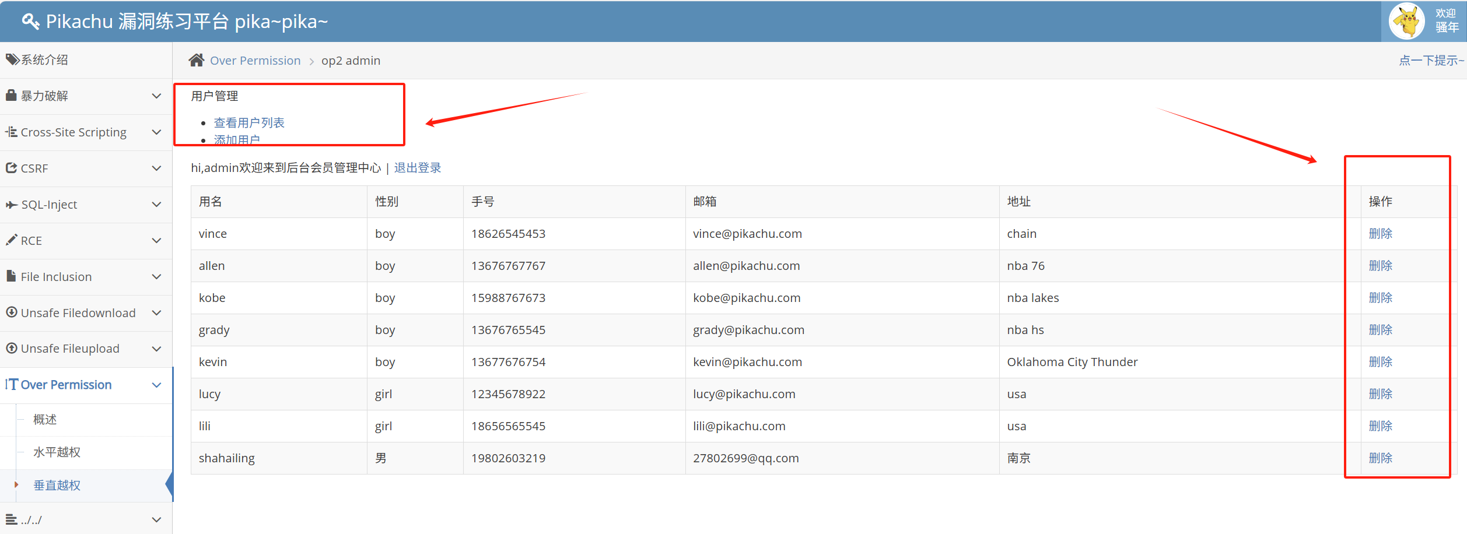
Task: Click the lock icon beside 暴力破解
Action: tap(11, 95)
